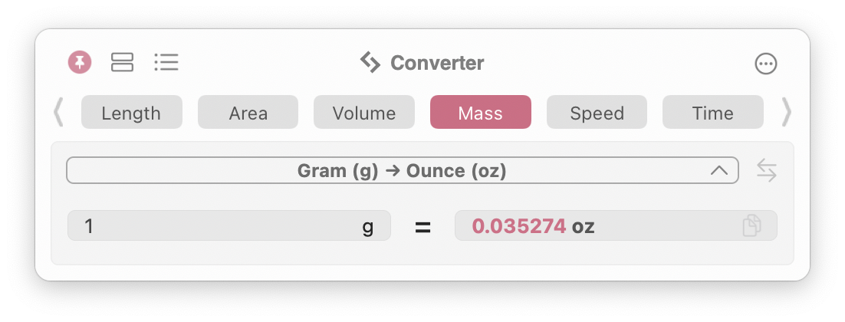Click the Converter title text

click(x=437, y=63)
